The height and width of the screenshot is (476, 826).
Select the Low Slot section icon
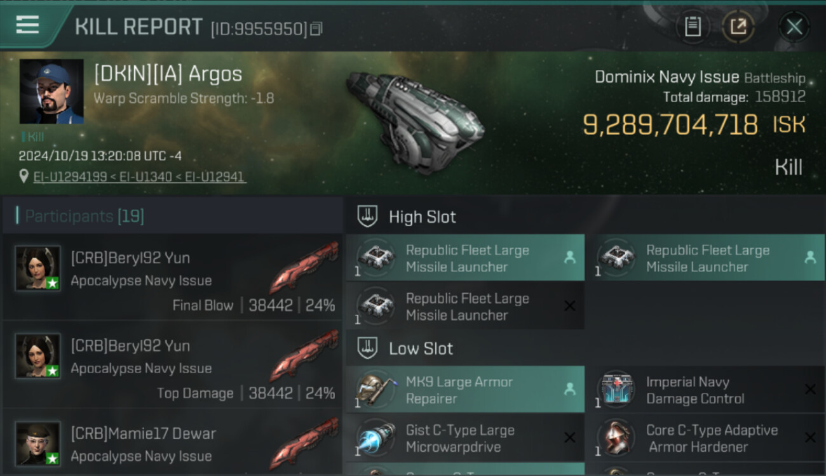pyautogui.click(x=367, y=348)
